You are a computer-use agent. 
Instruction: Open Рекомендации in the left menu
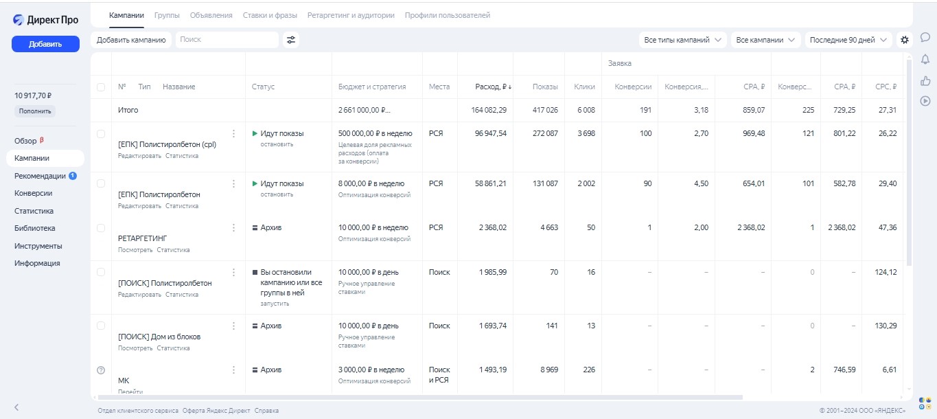tap(41, 176)
